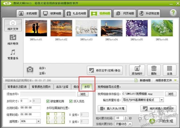Switch to the 网页相册 tab
Image resolution: width=180 pixels, height=128 pixels.
pyautogui.click(x=125, y=13)
